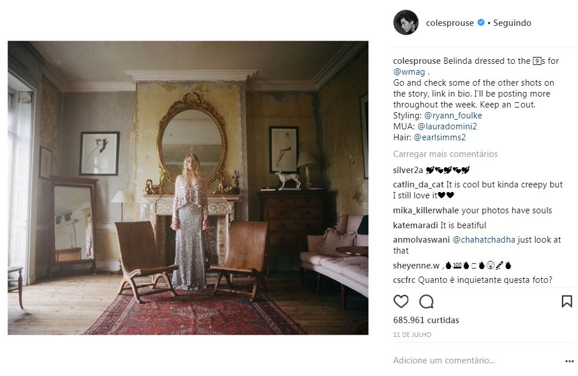Viewport: 578px width, 376px height.
Task: Click the colesprouse username in header
Action: (450, 23)
